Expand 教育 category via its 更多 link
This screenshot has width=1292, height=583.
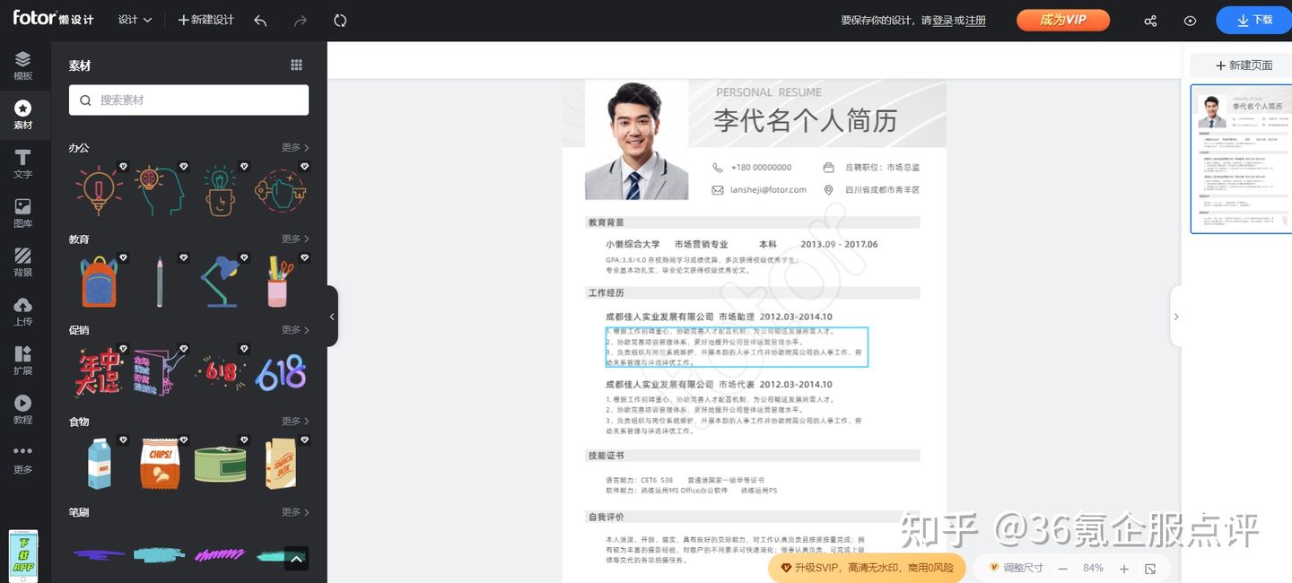tap(292, 239)
